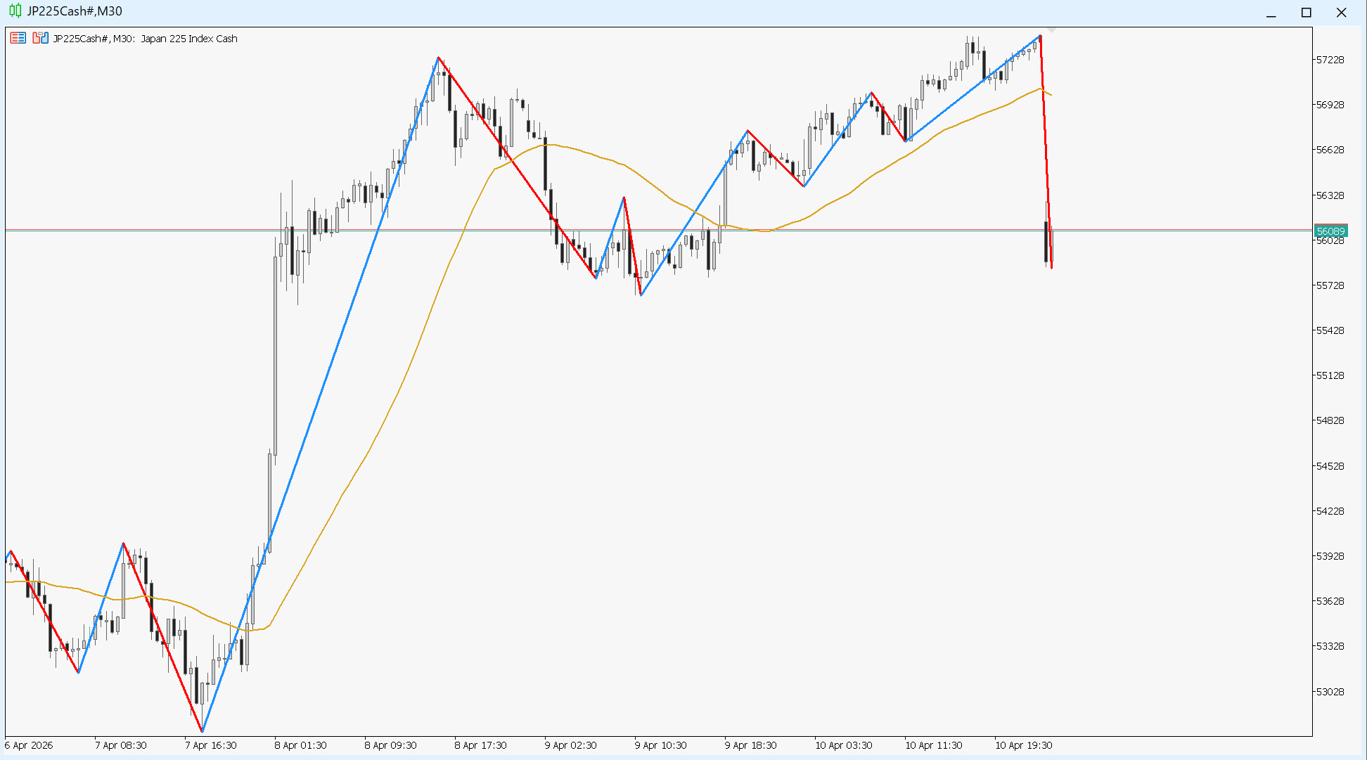Viewport: 1367px width, 760px height.
Task: Click the 8 Apr 01:30 time label
Action: [x=300, y=745]
